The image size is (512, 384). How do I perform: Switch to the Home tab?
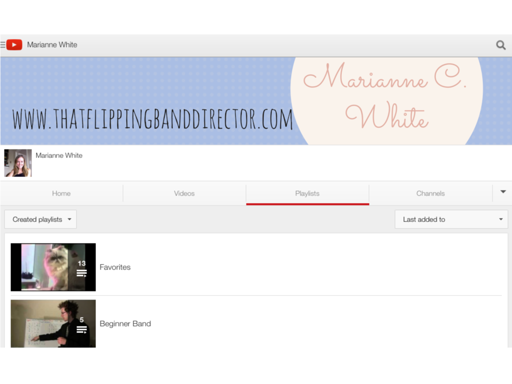point(61,193)
